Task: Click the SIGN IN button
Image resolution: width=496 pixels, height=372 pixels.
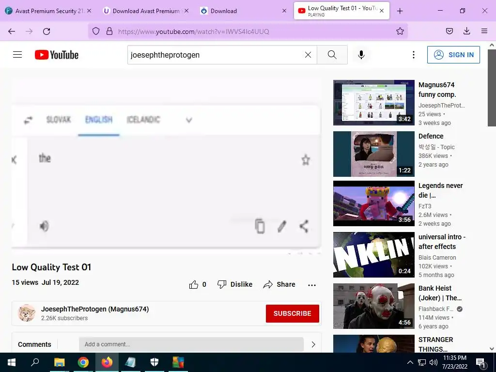Action: coord(453,55)
